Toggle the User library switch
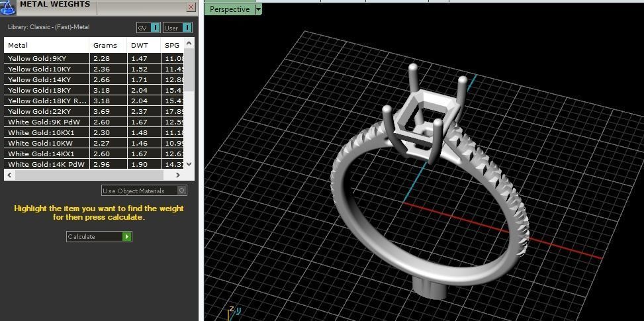Image resolution: width=644 pixels, height=321 pixels. coord(177,28)
